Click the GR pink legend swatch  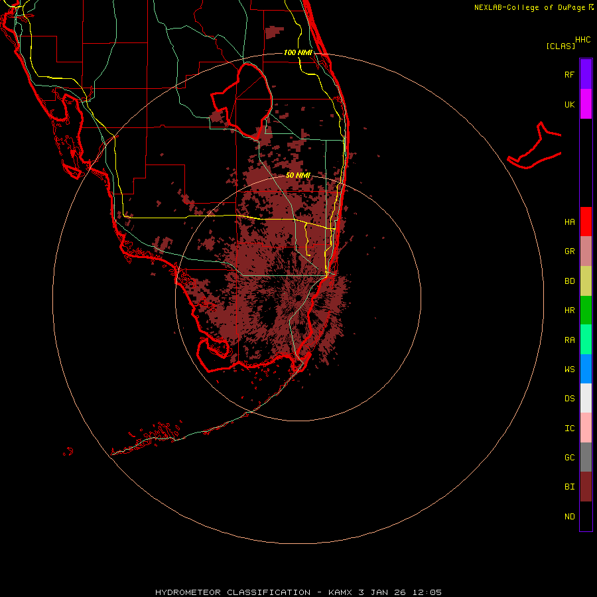586,251
